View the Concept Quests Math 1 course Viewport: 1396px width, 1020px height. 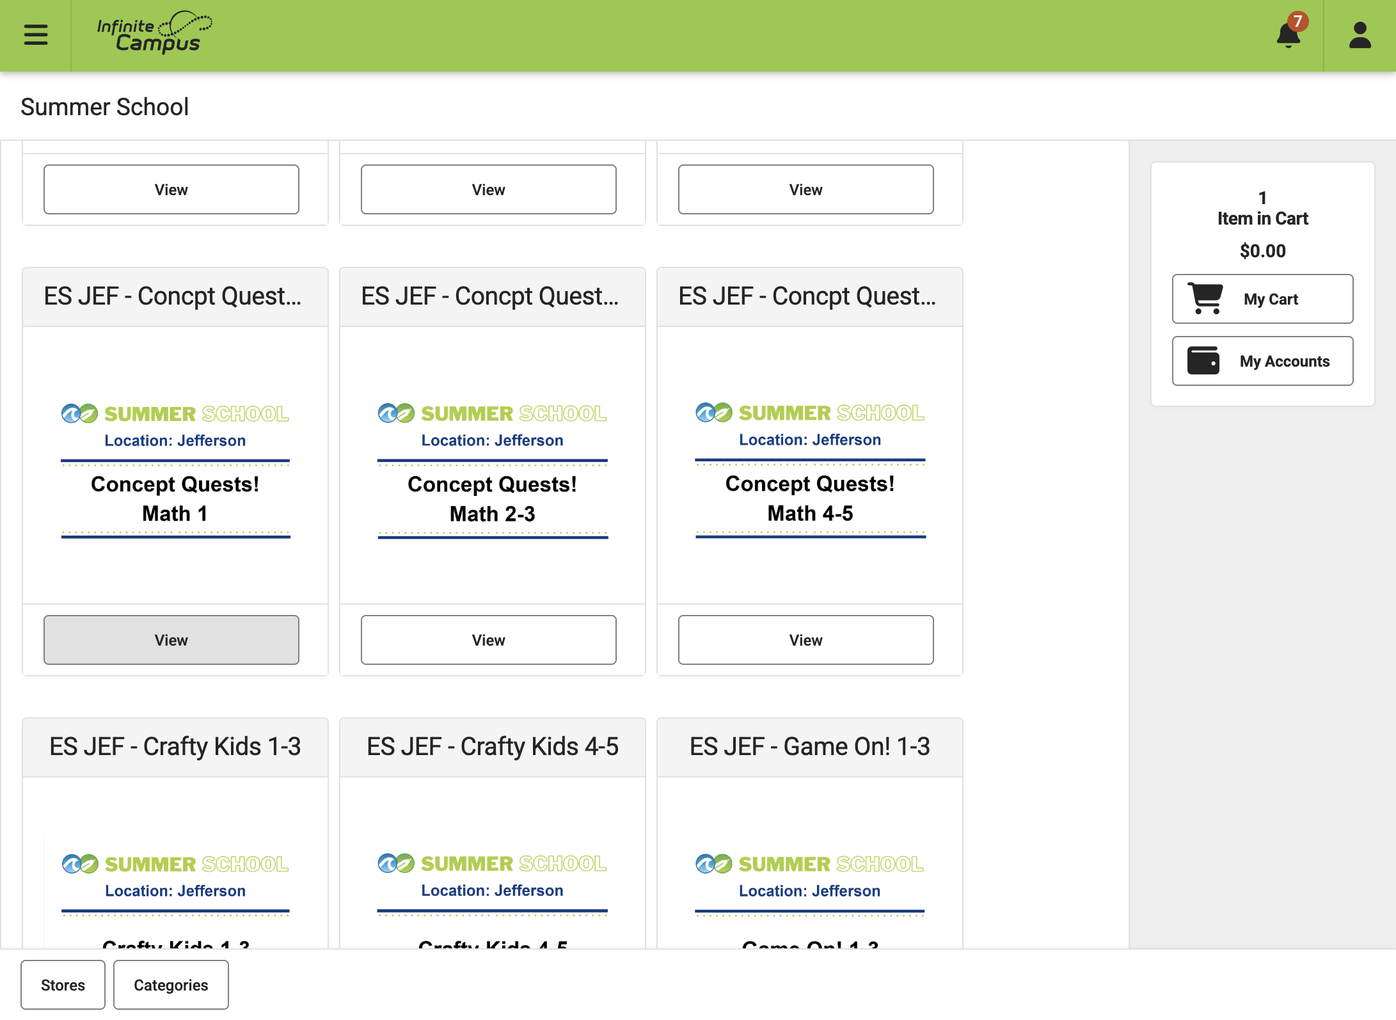tap(171, 640)
